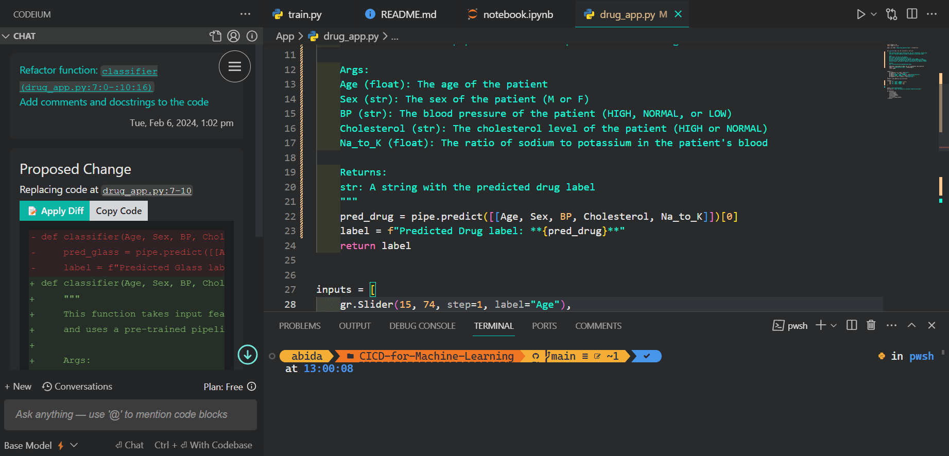Open the PROBLEMS panel tab
Screen dimensions: 949x456
[300, 326]
